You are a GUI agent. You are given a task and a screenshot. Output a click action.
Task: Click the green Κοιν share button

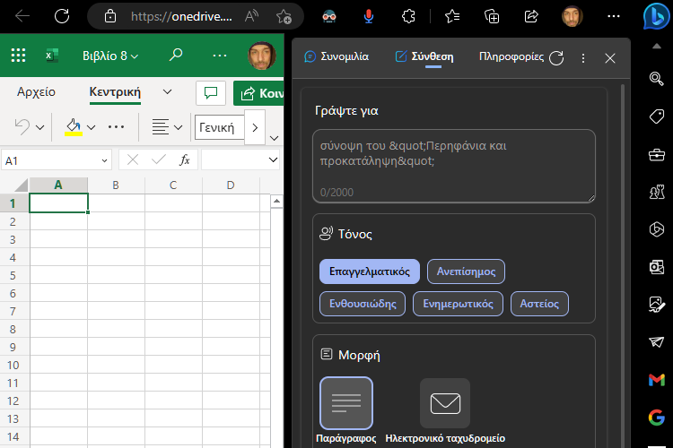258,93
